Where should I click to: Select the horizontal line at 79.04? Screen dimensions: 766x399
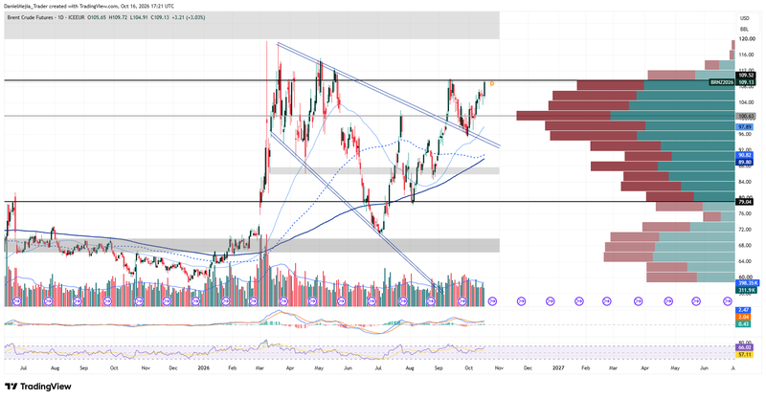[x=369, y=201]
